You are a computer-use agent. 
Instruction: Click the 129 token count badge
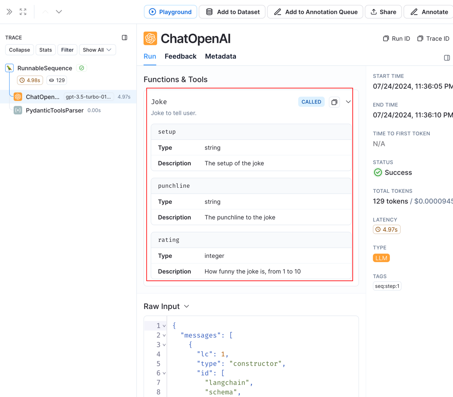[x=57, y=80]
